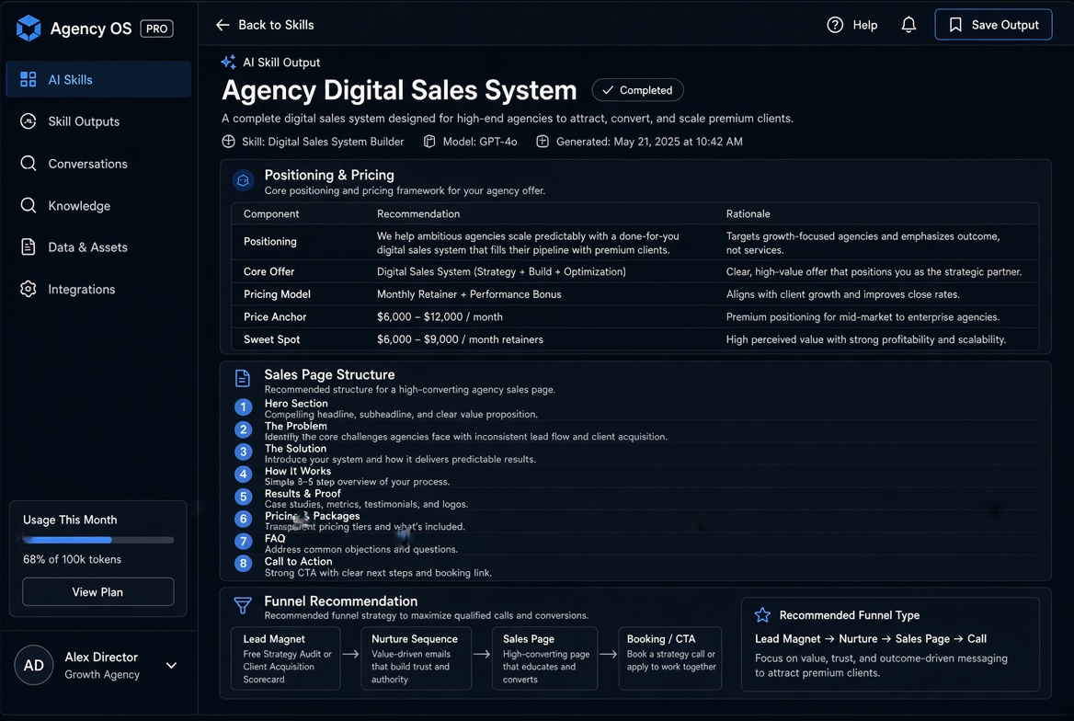Image resolution: width=1074 pixels, height=721 pixels.
Task: Click step 4 How It Works badge
Action: 243,475
